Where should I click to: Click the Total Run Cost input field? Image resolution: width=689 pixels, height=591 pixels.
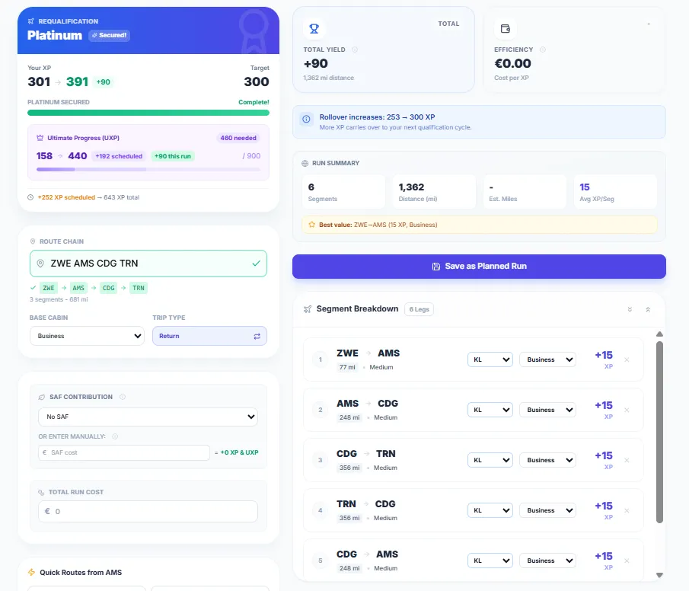pyautogui.click(x=148, y=511)
